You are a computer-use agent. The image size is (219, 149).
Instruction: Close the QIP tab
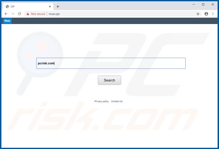tap(50, 7)
